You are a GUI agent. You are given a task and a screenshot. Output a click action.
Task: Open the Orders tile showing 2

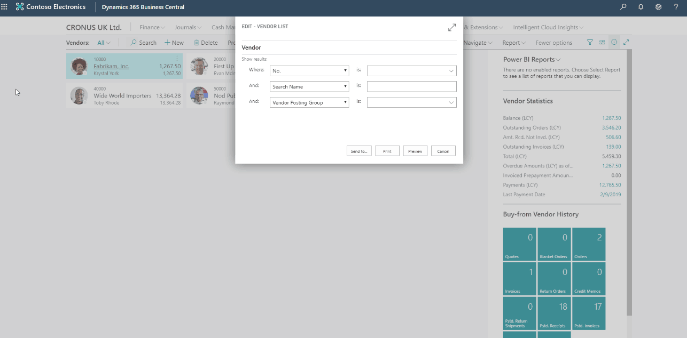(589, 244)
